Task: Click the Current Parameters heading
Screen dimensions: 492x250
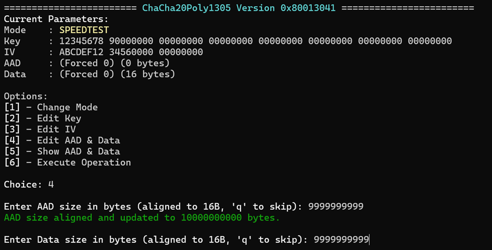Action: (x=56, y=19)
